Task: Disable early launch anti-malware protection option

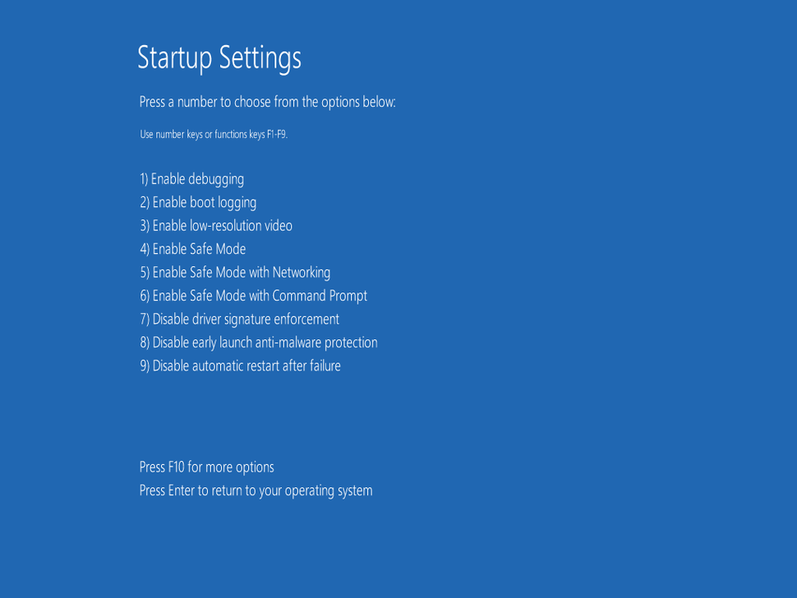Action: coord(258,343)
